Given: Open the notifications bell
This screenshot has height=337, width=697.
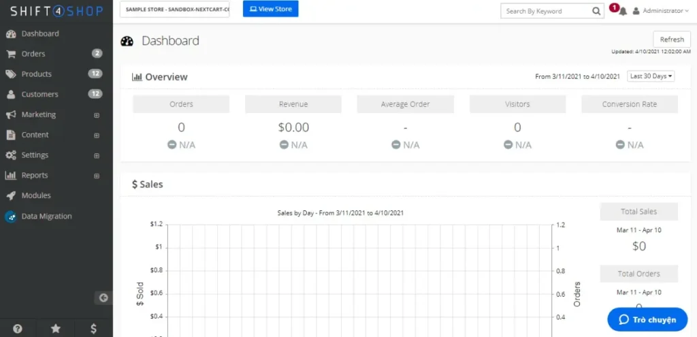Looking at the screenshot, I should (623, 12).
